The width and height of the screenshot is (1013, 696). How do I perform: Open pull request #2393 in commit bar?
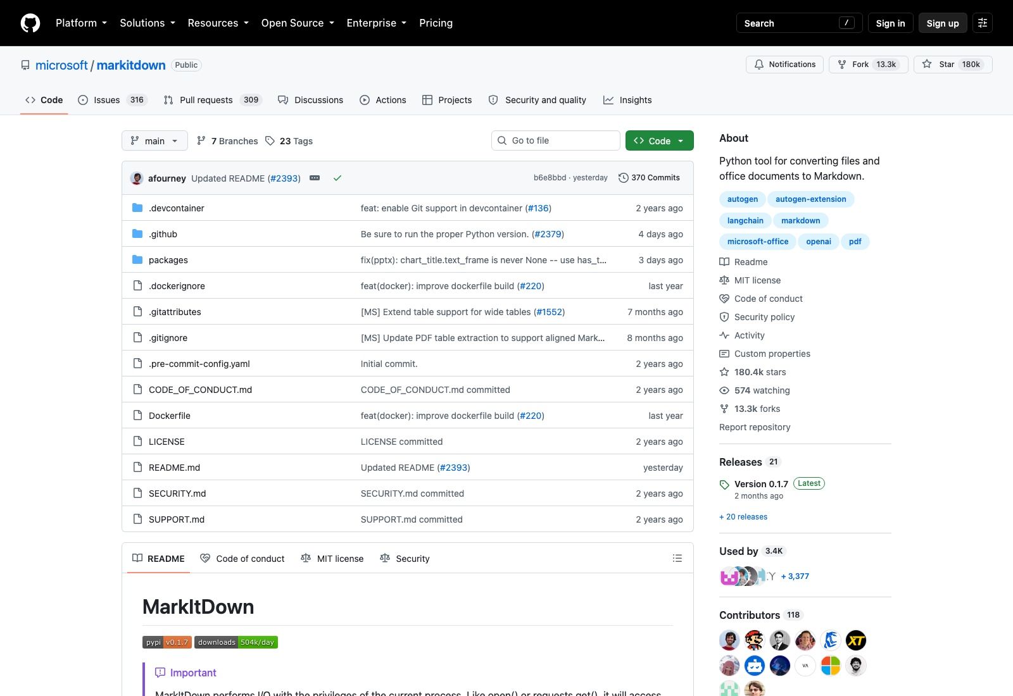[x=284, y=178]
